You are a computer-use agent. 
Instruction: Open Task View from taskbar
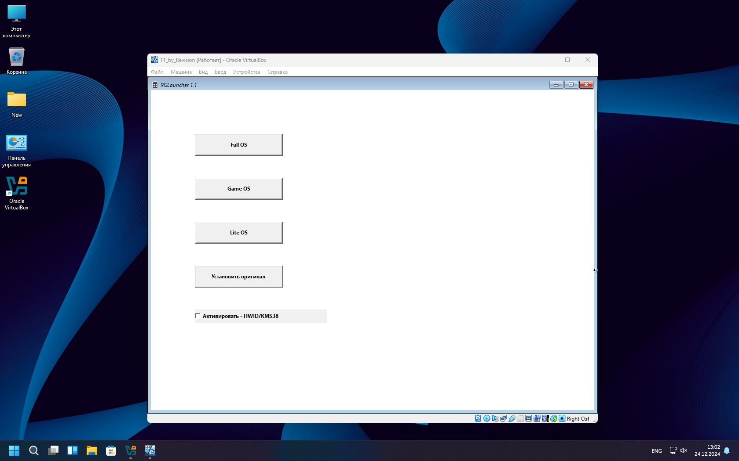coord(53,450)
